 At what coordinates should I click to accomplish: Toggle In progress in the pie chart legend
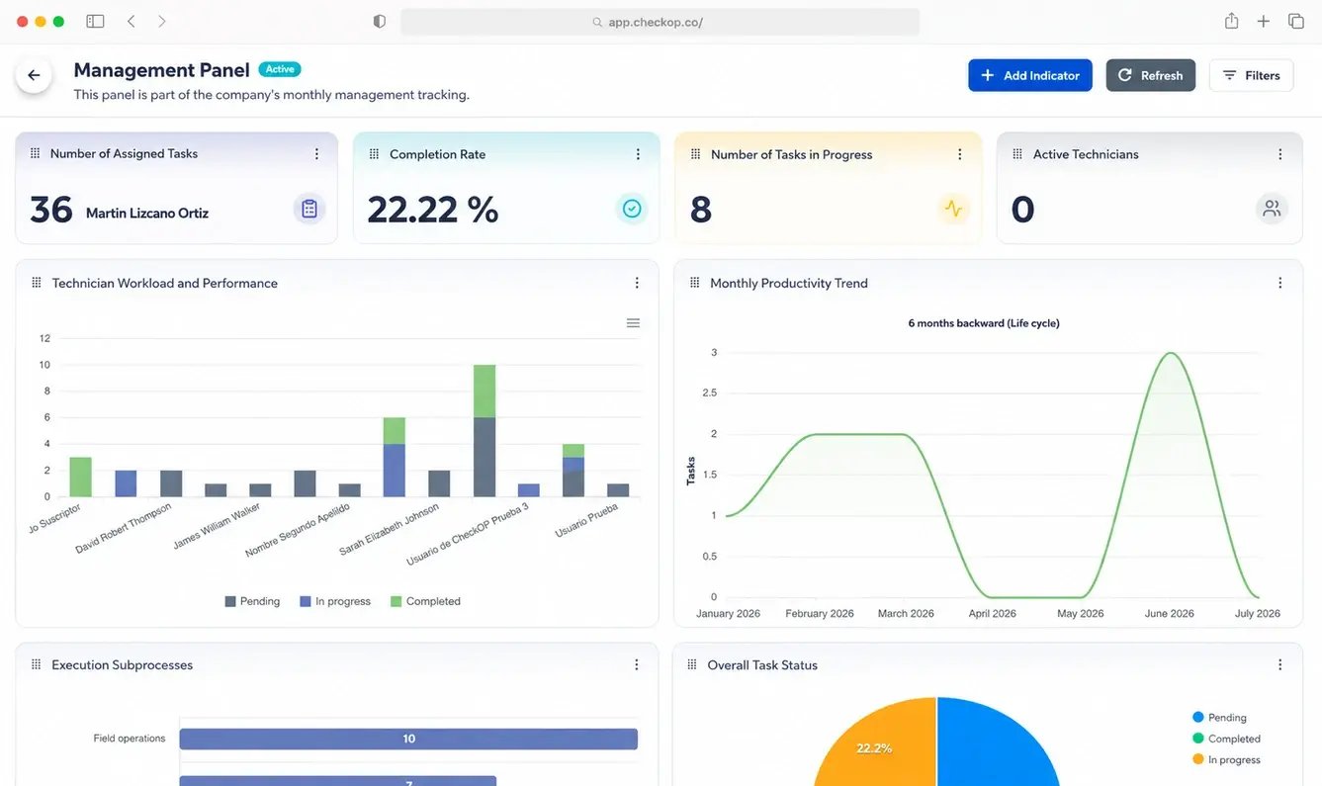(1227, 759)
